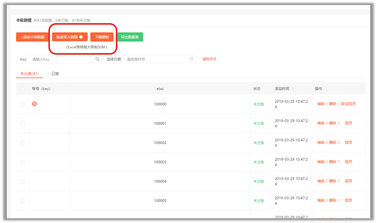Viewport: 377px width, 223px height.
Task: Click the 清除条件 link
Action: [209, 59]
